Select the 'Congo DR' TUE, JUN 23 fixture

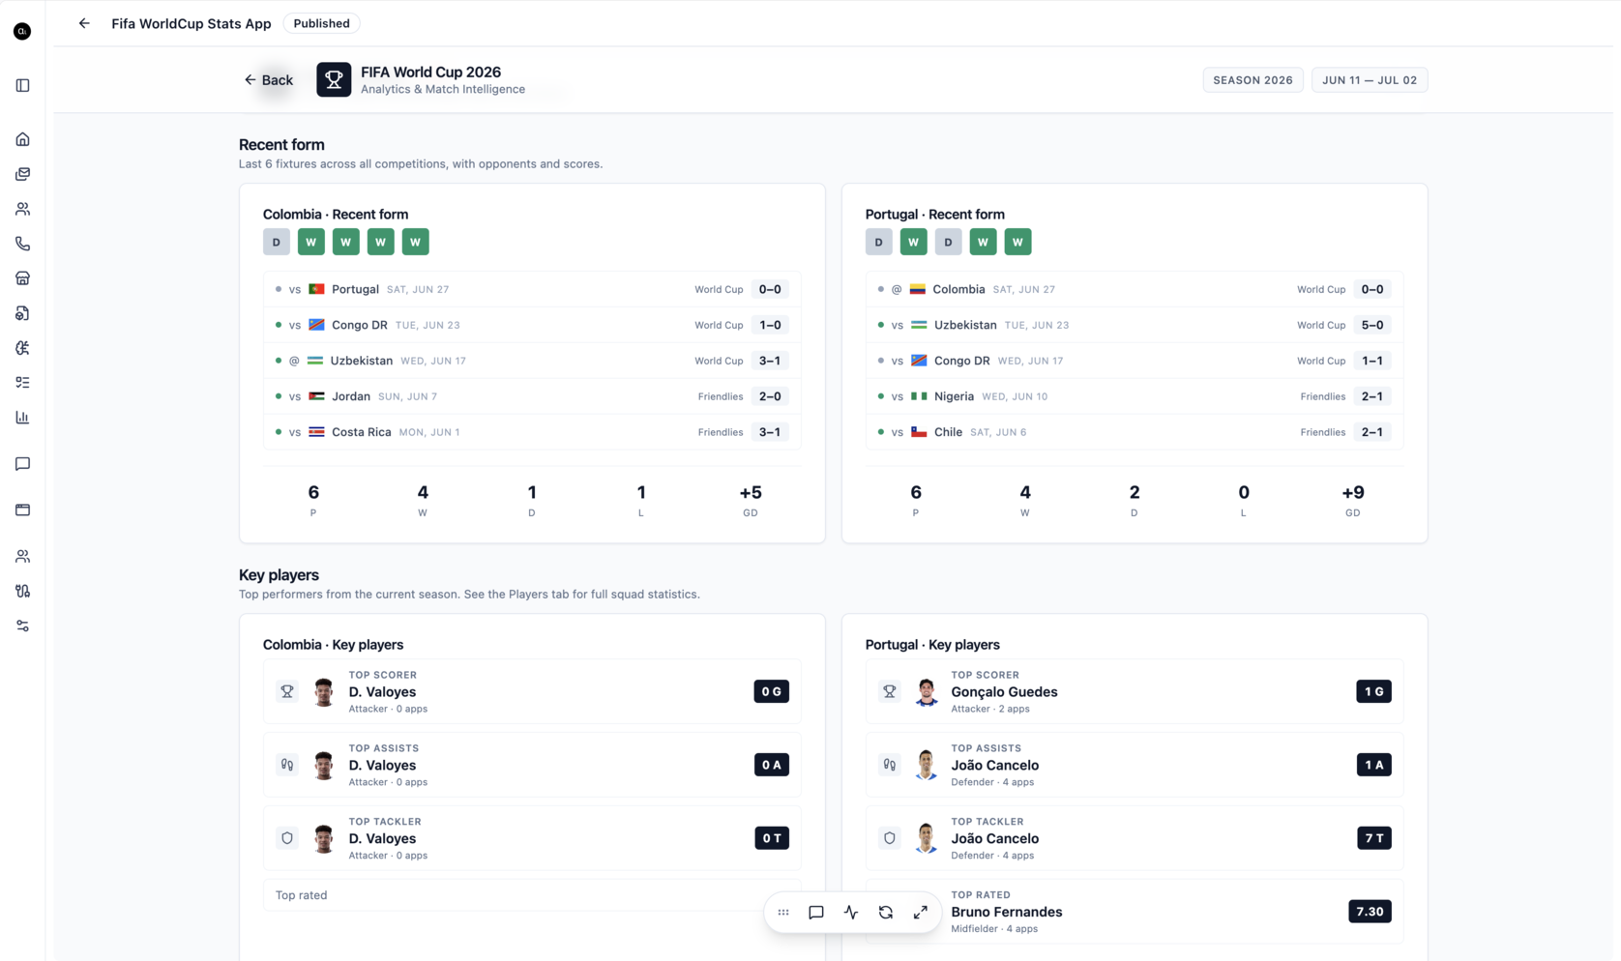(532, 325)
